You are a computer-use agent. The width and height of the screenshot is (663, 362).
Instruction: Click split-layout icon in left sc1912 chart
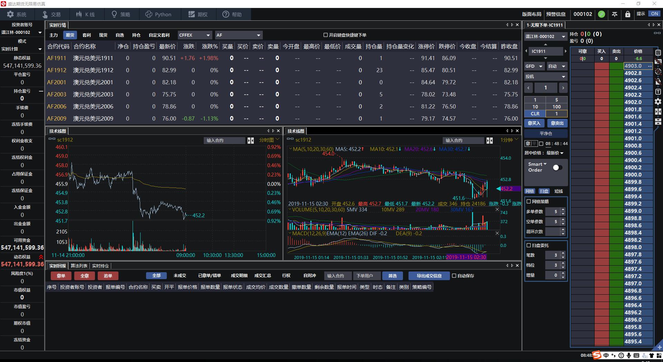pos(251,140)
